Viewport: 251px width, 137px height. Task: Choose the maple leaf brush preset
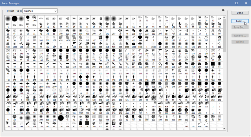[180, 25]
